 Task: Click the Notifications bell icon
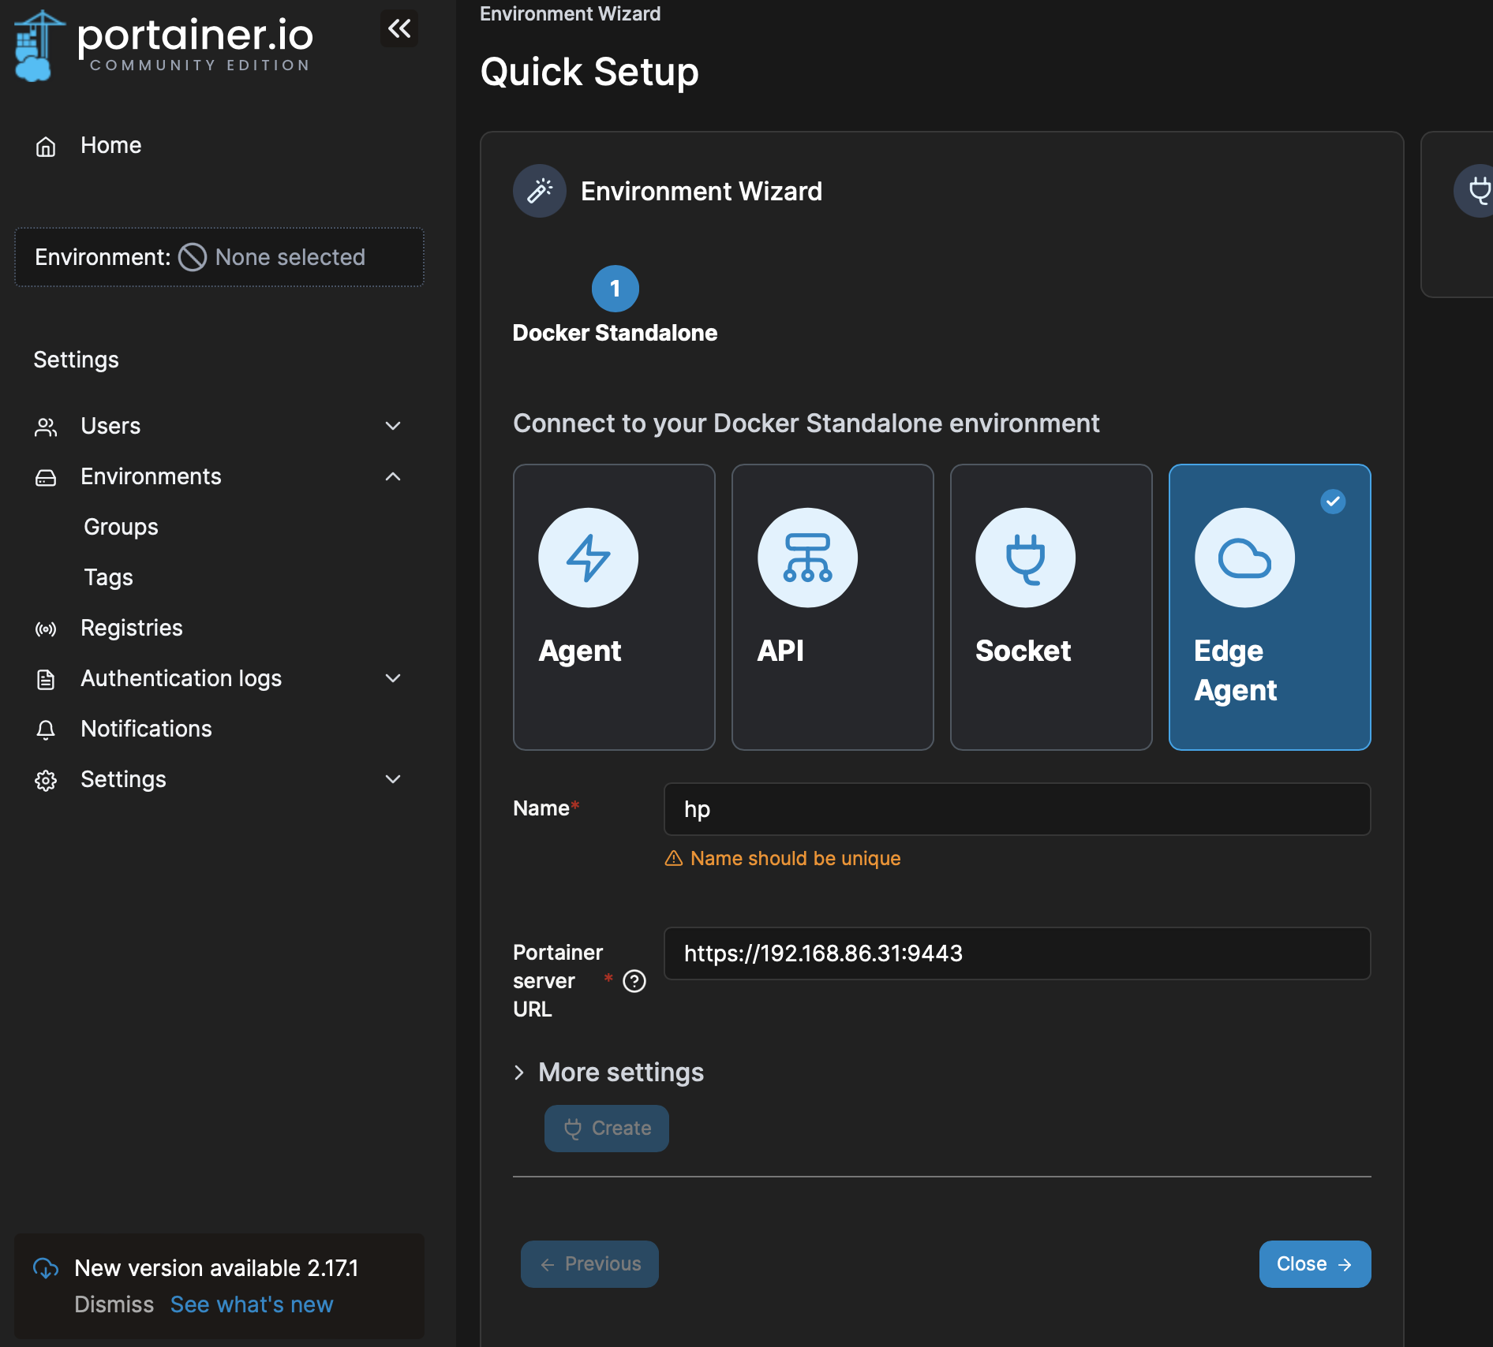46,729
